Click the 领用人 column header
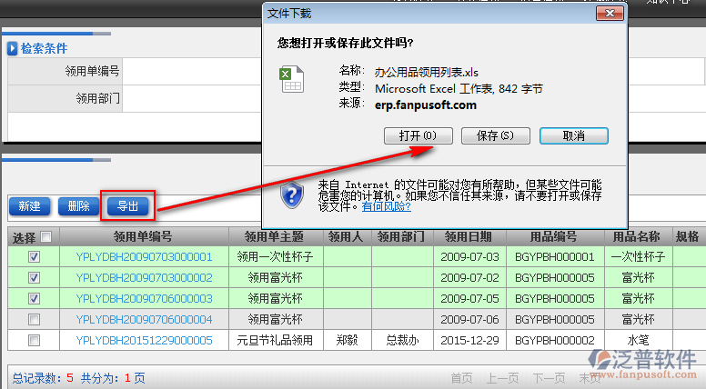 (348, 236)
